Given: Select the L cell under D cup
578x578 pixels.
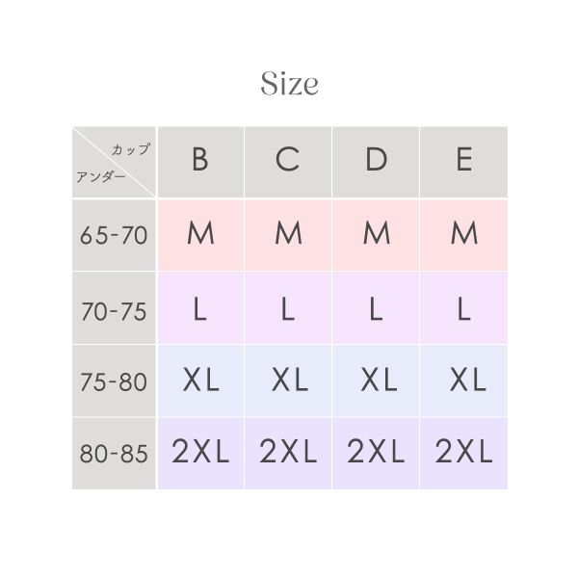Looking at the screenshot, I should tap(376, 308).
